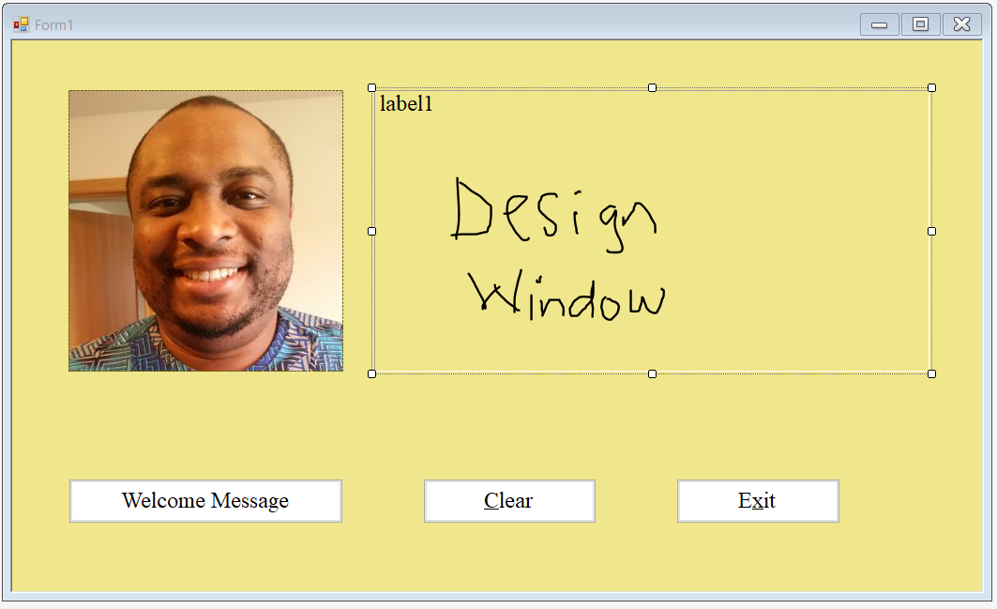
Task: Grab the label's bottom-left sizing handle
Action: pyautogui.click(x=372, y=374)
